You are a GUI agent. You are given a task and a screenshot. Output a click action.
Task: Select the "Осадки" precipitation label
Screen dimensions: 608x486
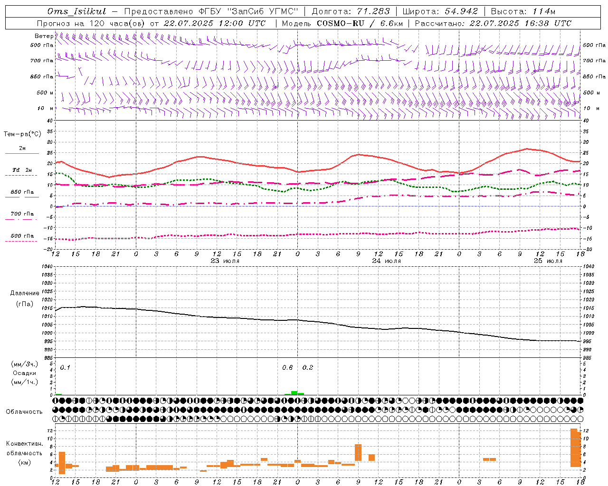25,373
